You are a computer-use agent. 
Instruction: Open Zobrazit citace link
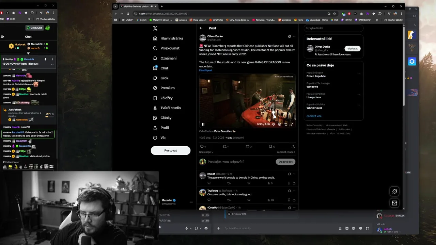[286, 152]
